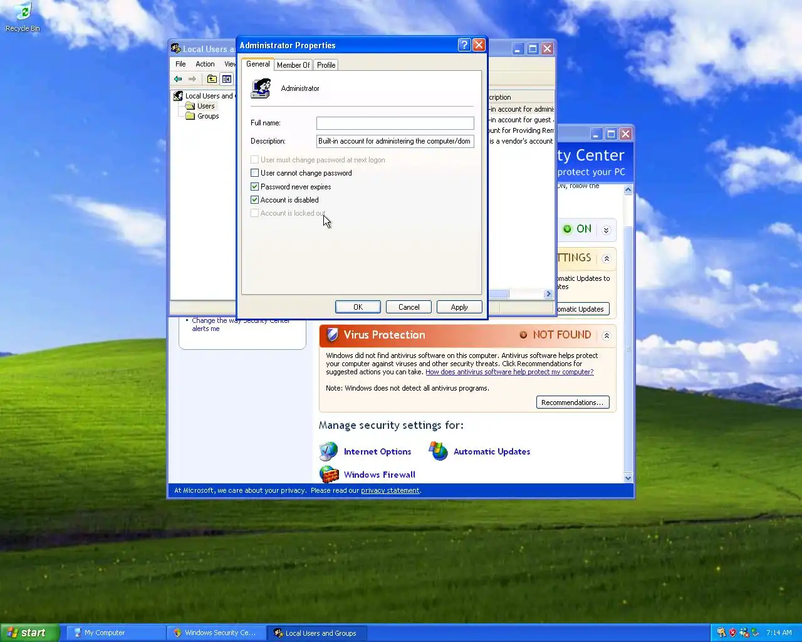Viewport: 802px width, 642px height.
Task: Uncheck 'Account is disabled'
Action: click(254, 200)
